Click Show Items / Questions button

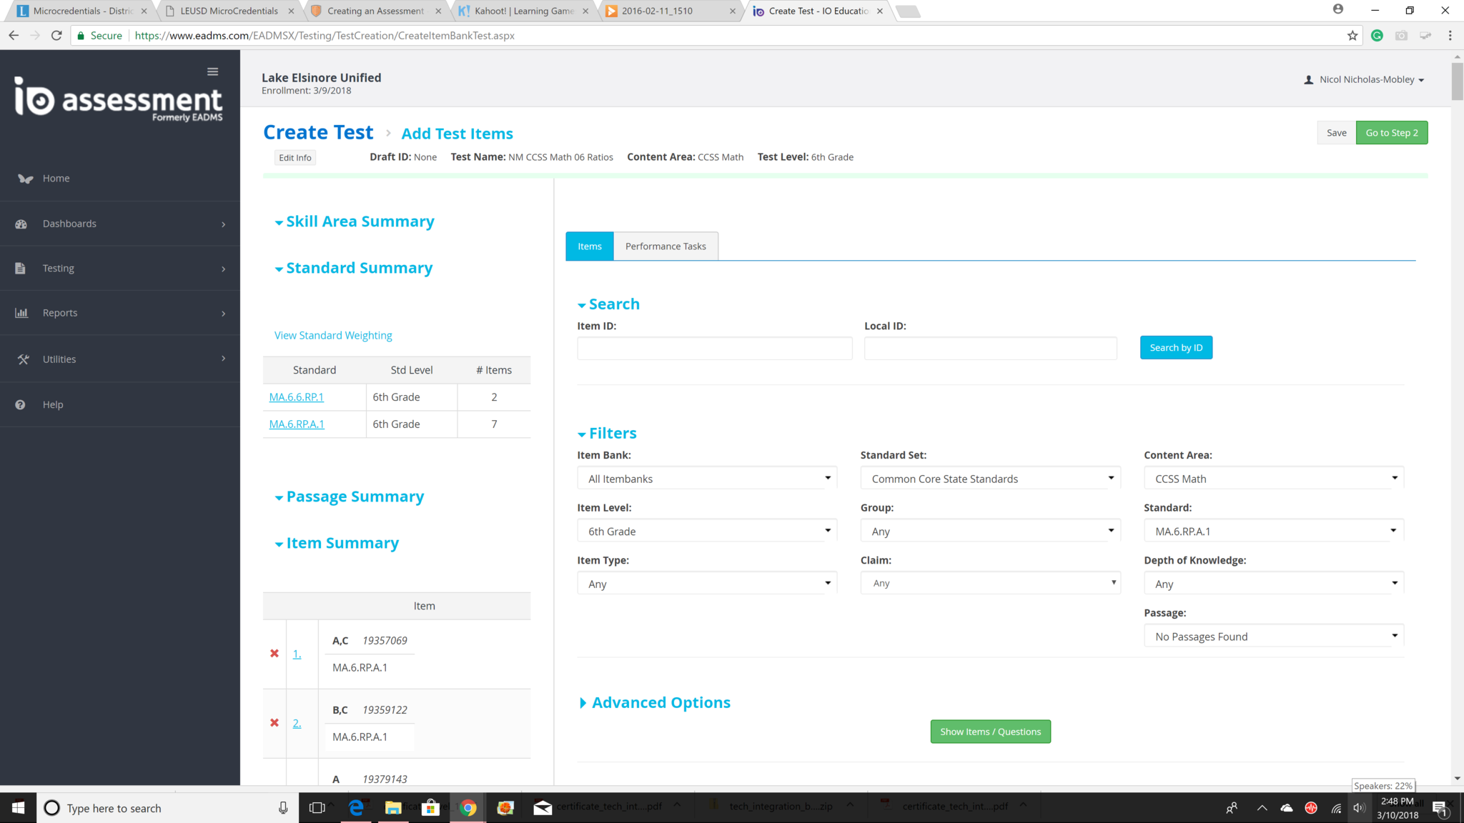990,732
